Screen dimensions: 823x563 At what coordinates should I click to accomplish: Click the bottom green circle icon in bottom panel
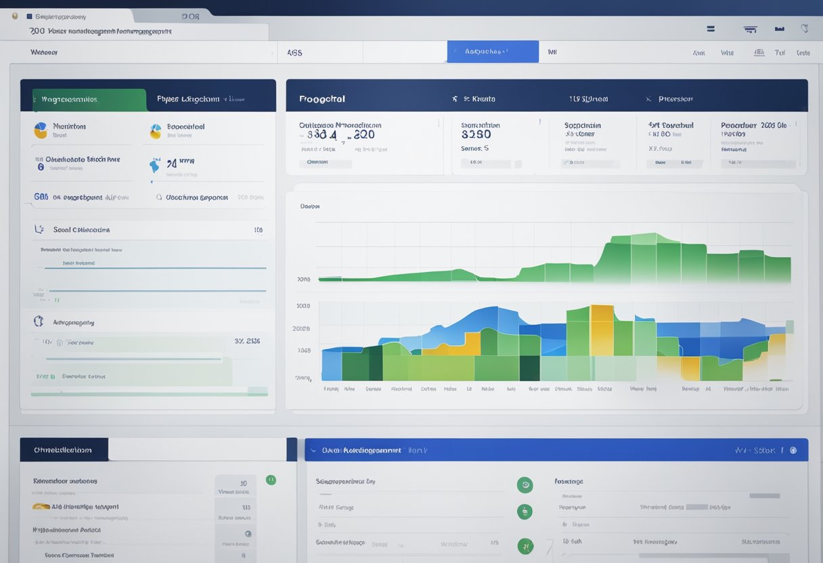525,545
